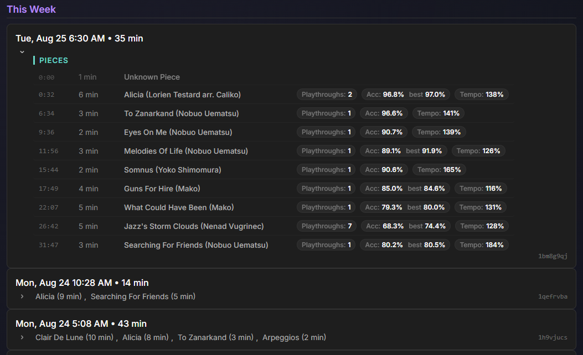Expand the Mon, Aug 24 5:08 AM session
The height and width of the screenshot is (355, 583).
click(22, 337)
